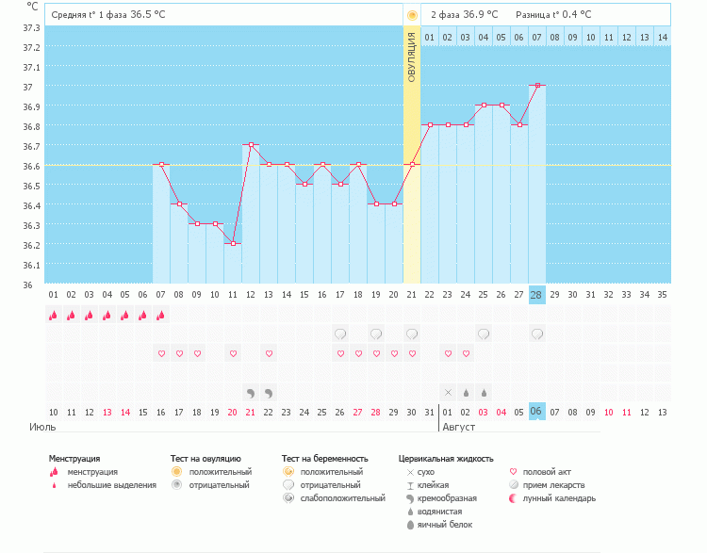
Task: Click watery fluid drop icon on August 03
Action: tap(484, 392)
